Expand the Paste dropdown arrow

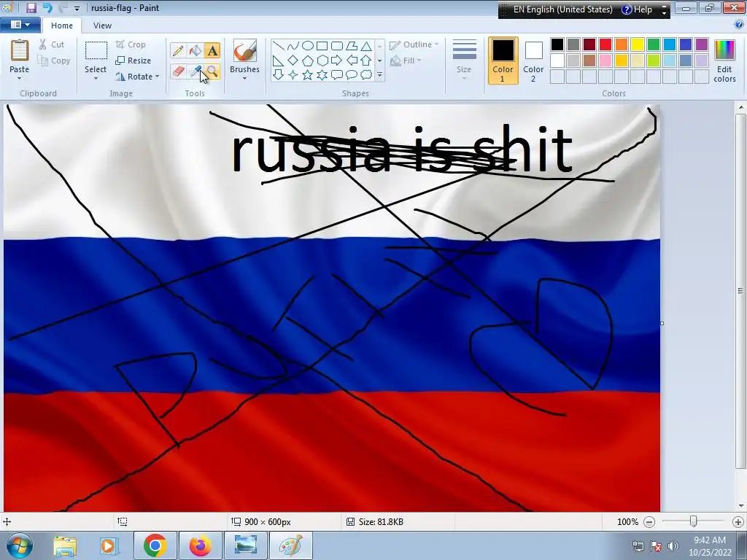(x=19, y=79)
